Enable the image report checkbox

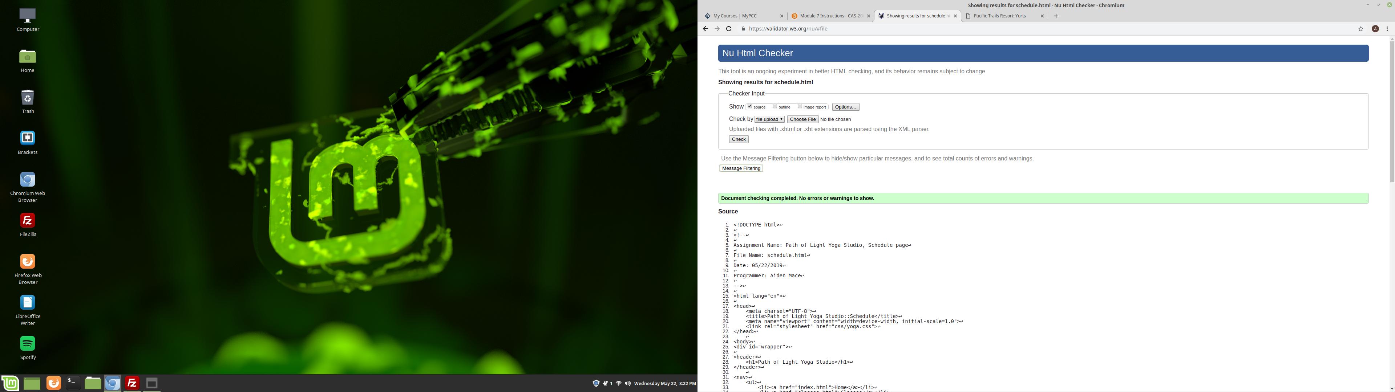tap(800, 107)
